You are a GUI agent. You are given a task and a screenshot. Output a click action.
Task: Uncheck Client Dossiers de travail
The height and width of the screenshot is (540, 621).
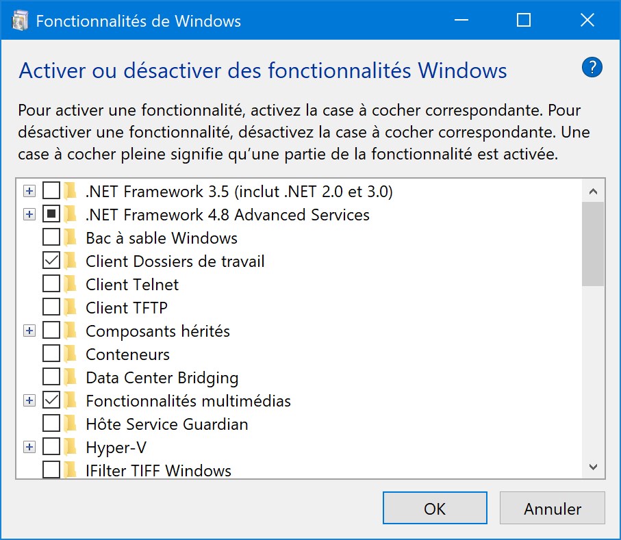(51, 261)
